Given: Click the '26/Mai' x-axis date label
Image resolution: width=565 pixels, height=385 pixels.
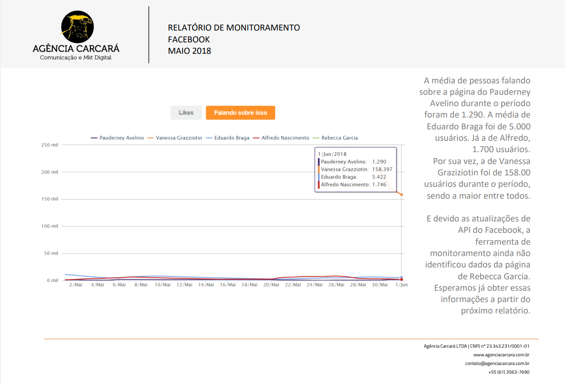Looking at the screenshot, I should click(x=336, y=285).
